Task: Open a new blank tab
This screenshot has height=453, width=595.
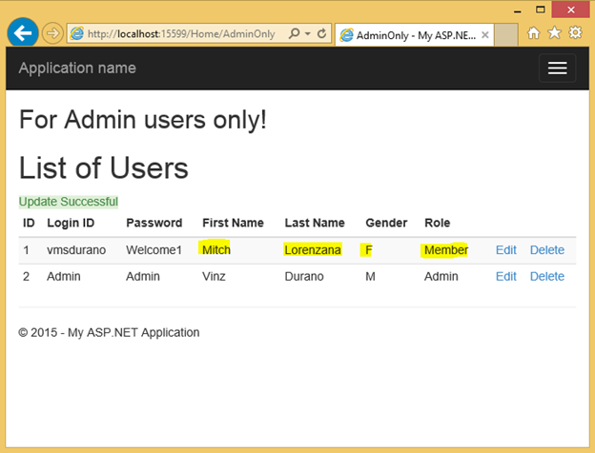Action: coord(506,34)
